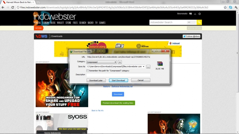The image size is (239, 134).
Task: Open the FORUM menu item
Action: (x=46, y=23)
